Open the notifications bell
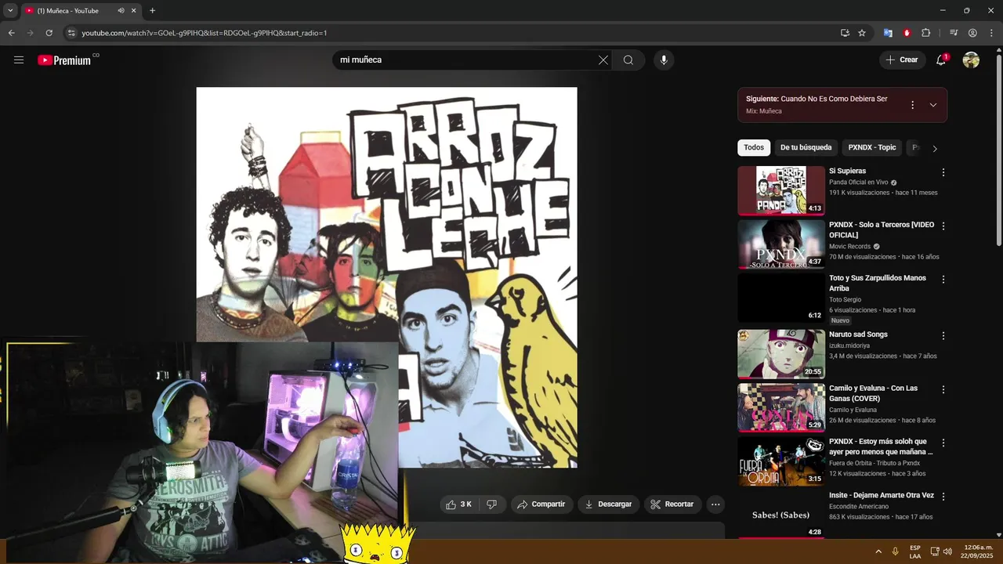 (x=941, y=60)
